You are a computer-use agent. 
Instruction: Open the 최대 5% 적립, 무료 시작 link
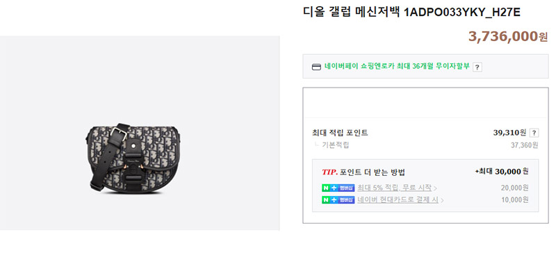[x=394, y=188]
